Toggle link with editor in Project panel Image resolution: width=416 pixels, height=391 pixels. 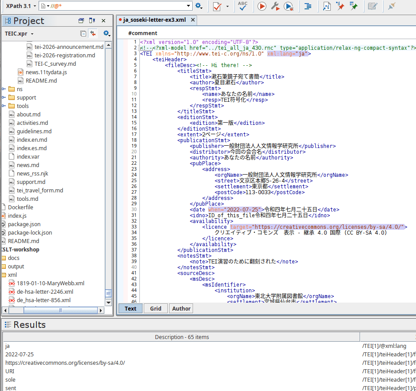click(93, 33)
